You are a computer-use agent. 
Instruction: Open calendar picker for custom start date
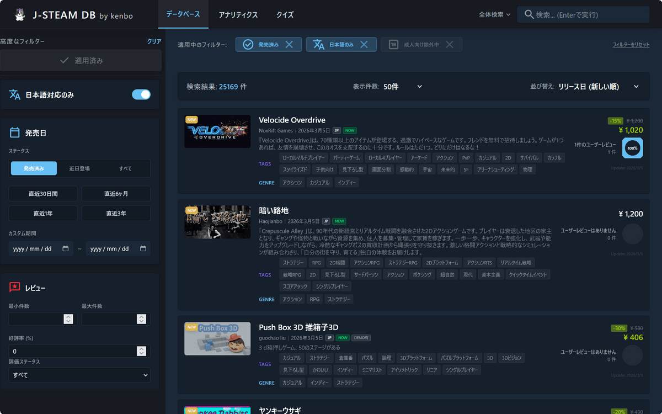pos(66,249)
